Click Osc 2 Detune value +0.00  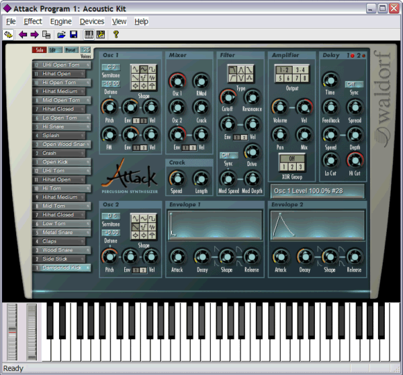111,233
